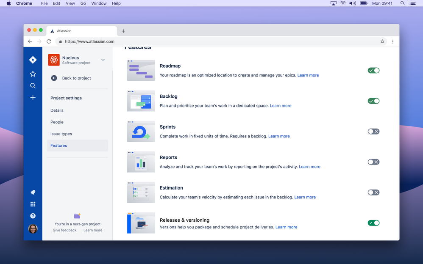Click Give feedback link
This screenshot has height=264, width=423.
click(64, 230)
